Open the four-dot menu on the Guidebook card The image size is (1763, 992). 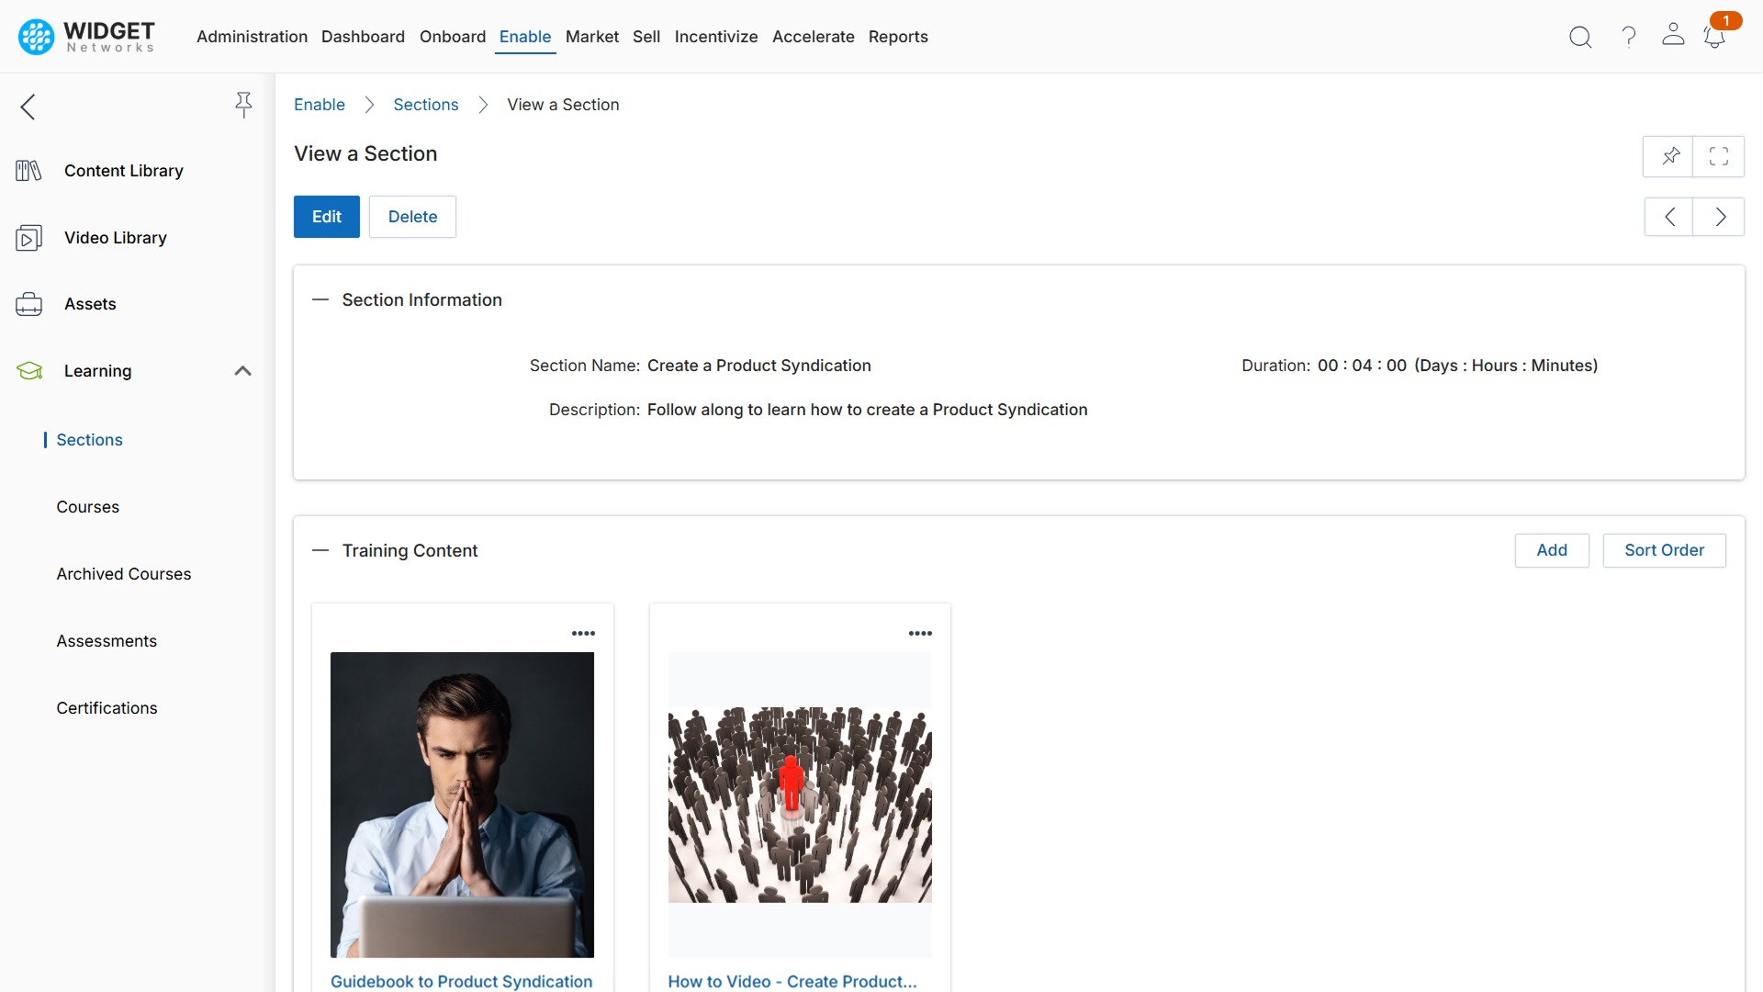(583, 632)
